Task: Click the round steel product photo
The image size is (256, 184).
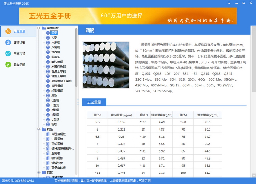Action: (x=106, y=65)
